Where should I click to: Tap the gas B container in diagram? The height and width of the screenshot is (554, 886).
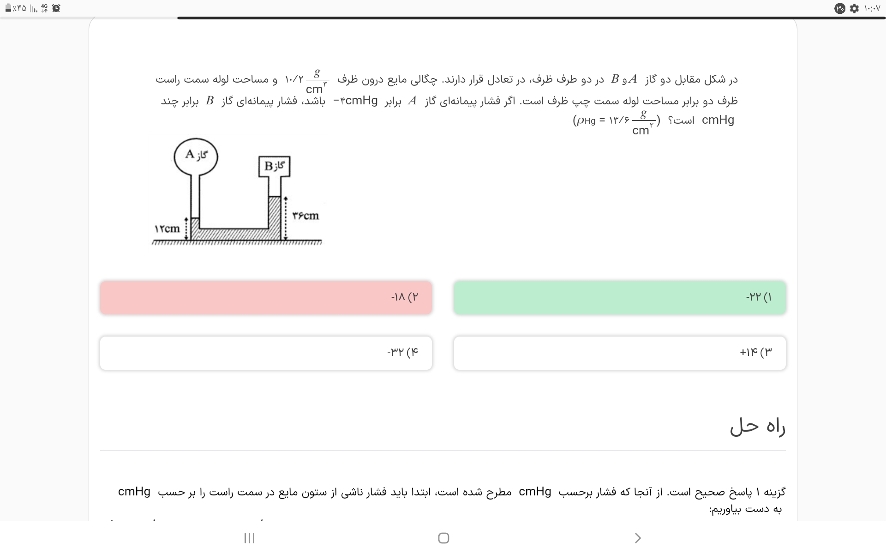(274, 167)
